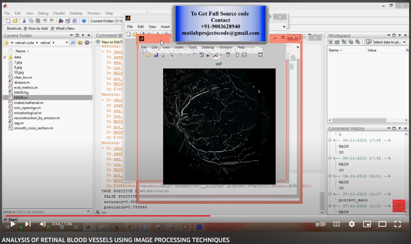Image resolution: width=411 pixels, height=244 pixels.
Task: Open the Debug menu in MATLAB
Action: pyautogui.click(x=43, y=13)
